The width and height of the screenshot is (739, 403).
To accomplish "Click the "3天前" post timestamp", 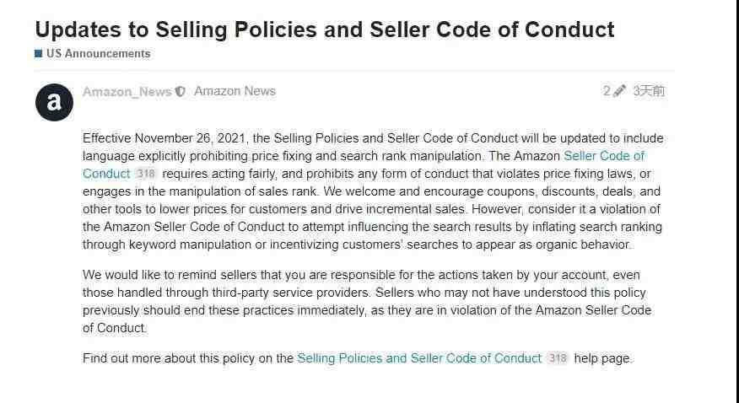I will (649, 91).
